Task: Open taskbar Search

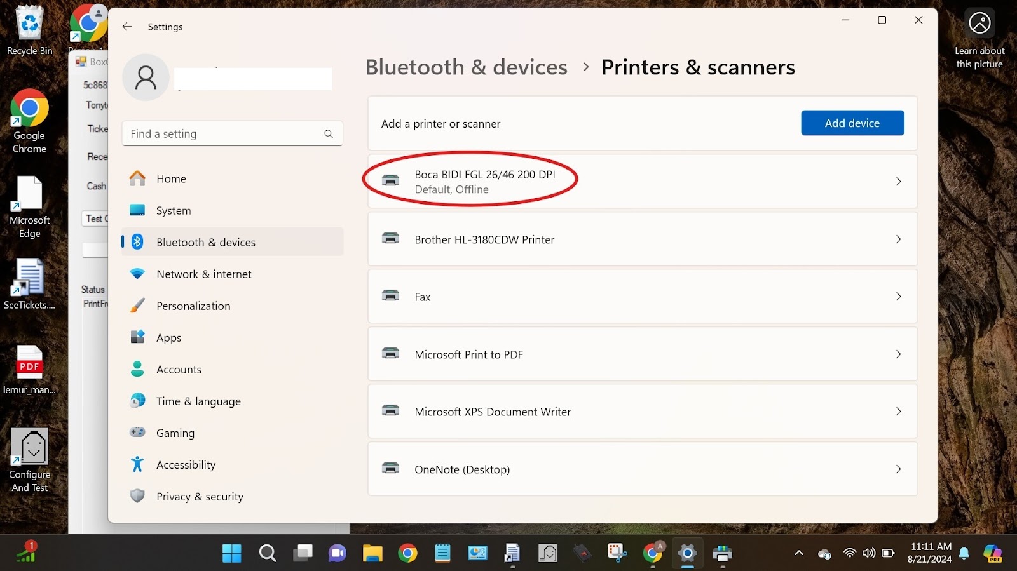Action: point(268,553)
